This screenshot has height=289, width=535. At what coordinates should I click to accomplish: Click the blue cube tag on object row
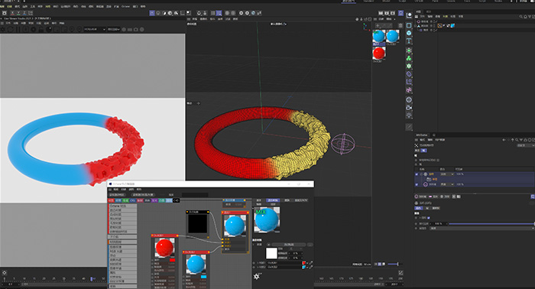tap(452, 25)
